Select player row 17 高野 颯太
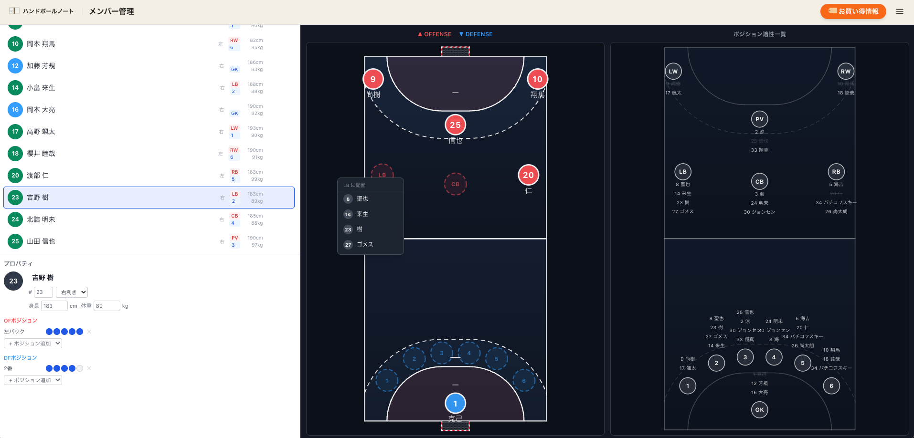 (x=149, y=132)
